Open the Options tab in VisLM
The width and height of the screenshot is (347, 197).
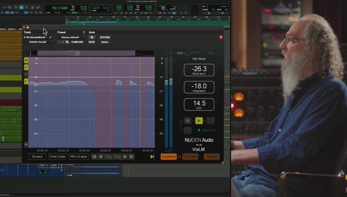point(212,157)
